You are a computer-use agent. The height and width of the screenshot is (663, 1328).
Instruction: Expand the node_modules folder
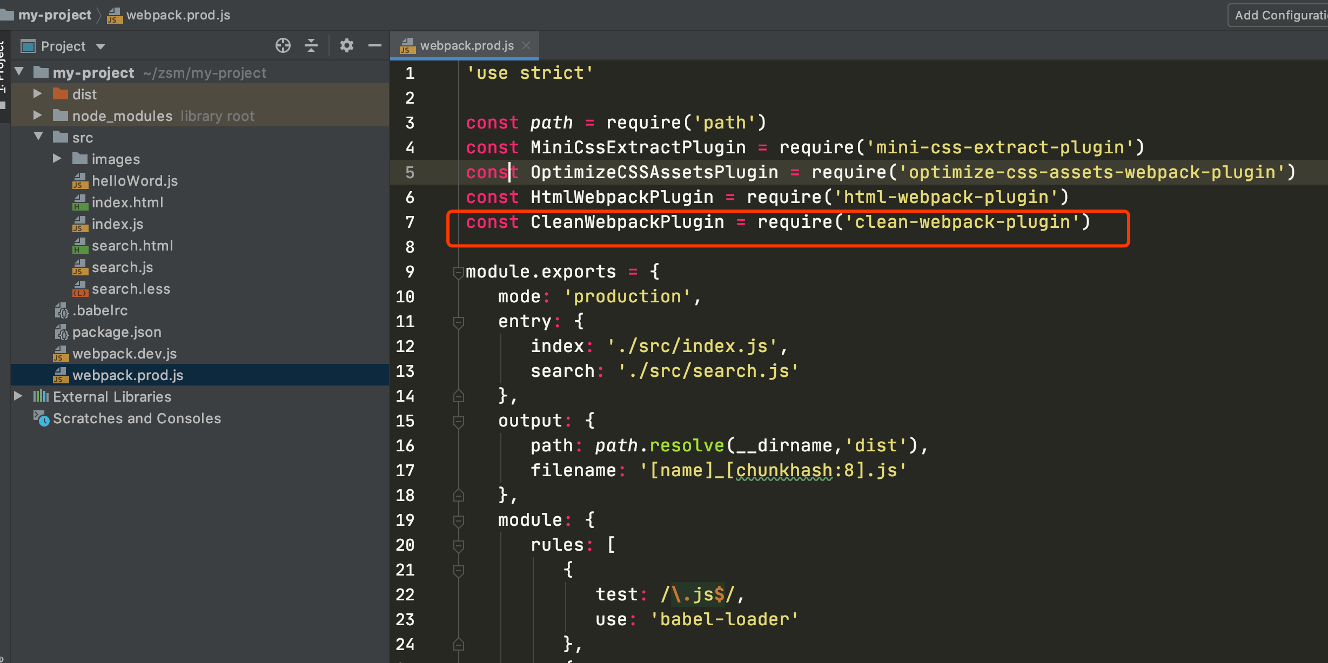(x=37, y=116)
